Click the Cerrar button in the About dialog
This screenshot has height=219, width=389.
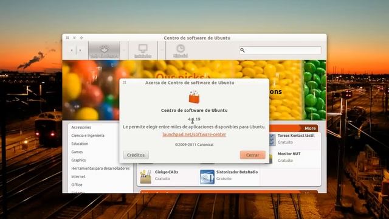(x=253, y=155)
